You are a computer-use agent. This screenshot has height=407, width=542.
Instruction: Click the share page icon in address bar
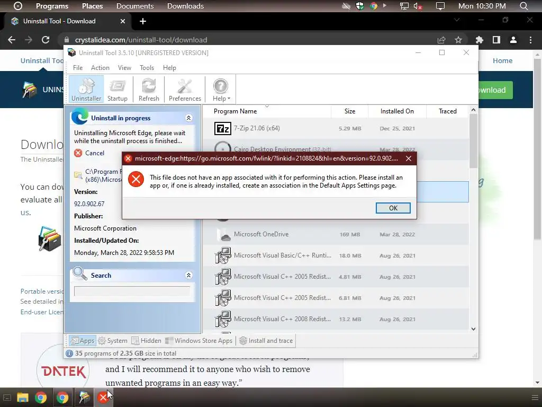tap(441, 40)
